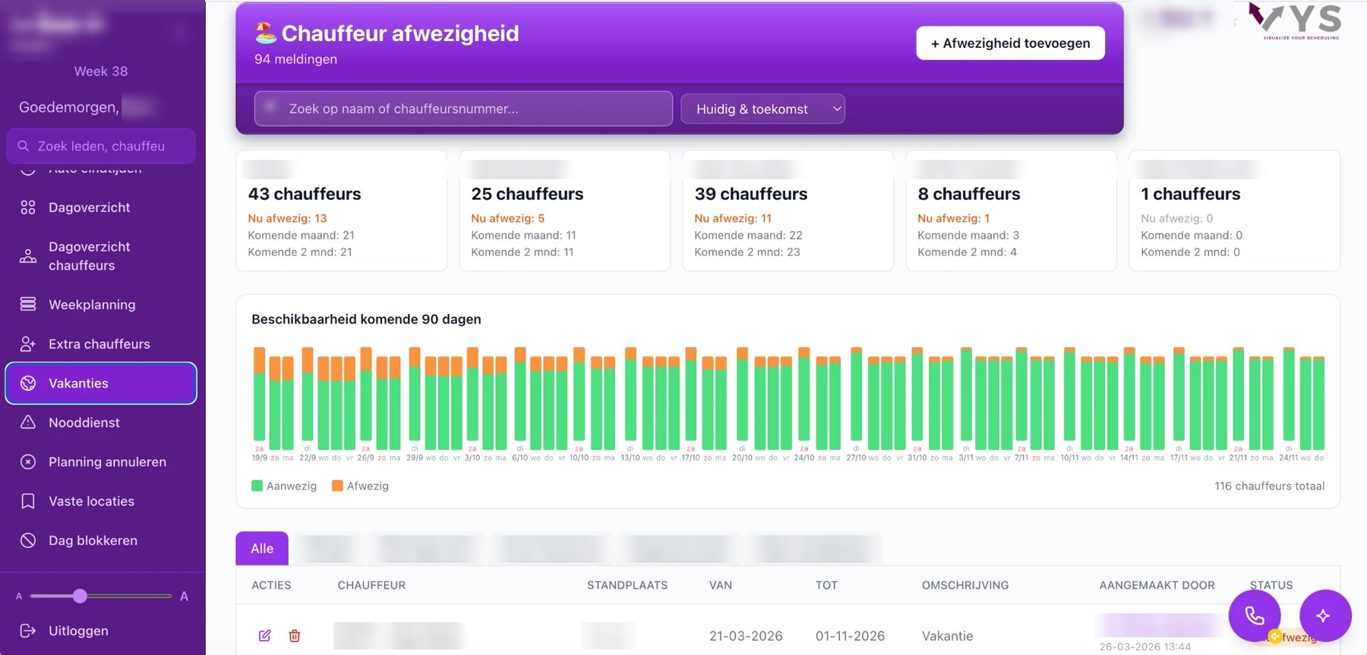Open Dagoverzicht grid icon in sidebar
Viewport: 1367px width, 655px height.
pyautogui.click(x=28, y=207)
